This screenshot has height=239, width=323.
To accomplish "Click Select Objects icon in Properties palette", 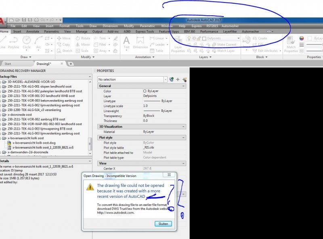I will point(178,79).
